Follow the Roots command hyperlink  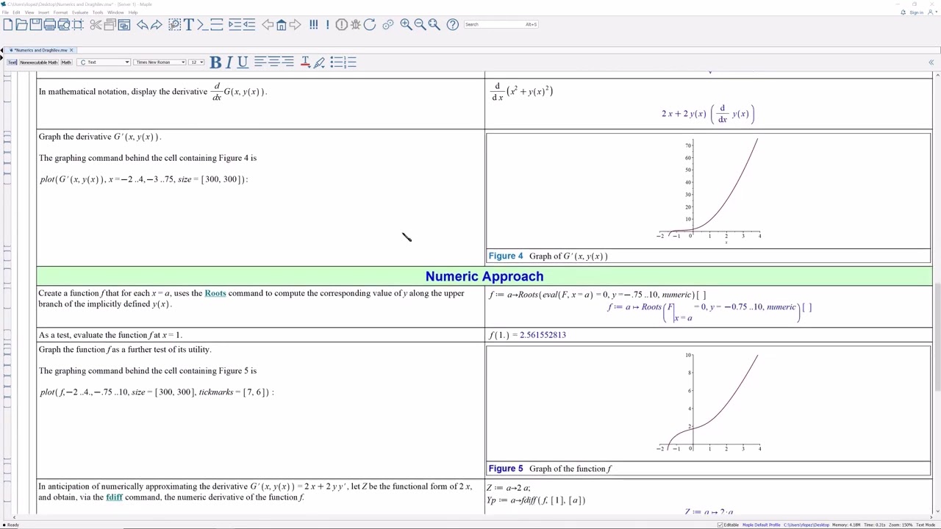pos(215,293)
